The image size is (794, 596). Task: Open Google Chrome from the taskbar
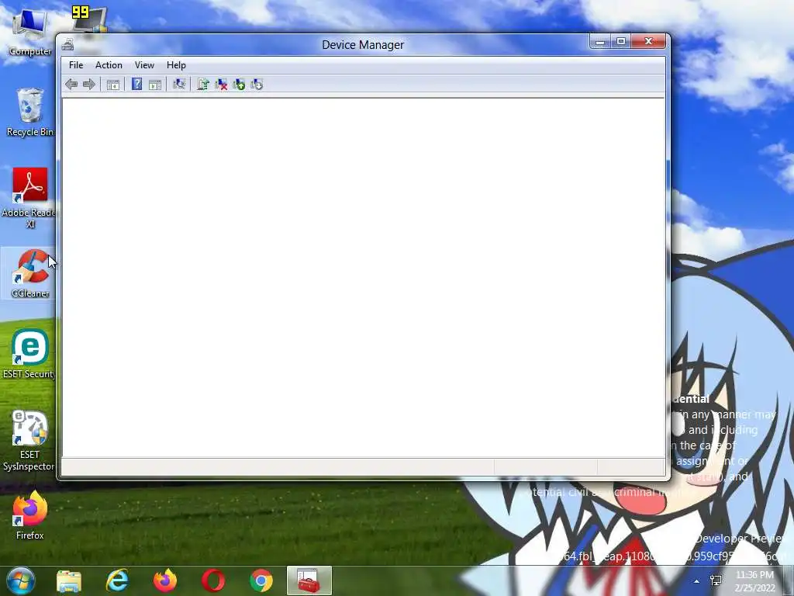[261, 580]
